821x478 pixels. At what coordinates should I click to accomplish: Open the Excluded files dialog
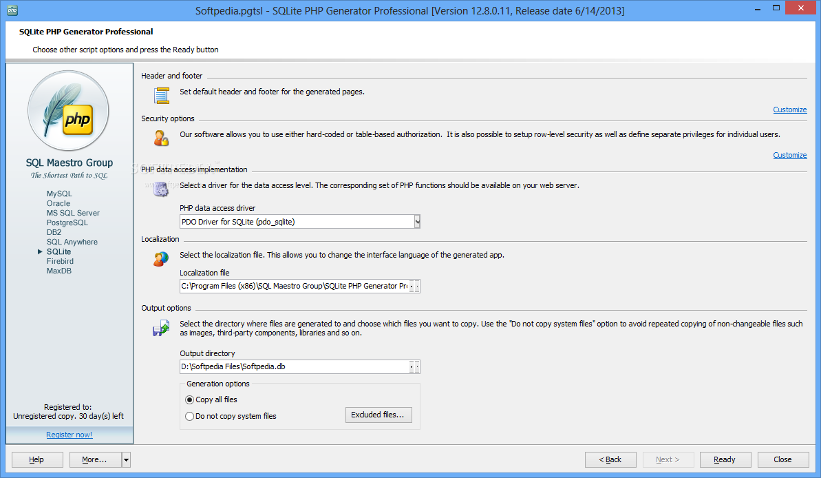(x=378, y=415)
